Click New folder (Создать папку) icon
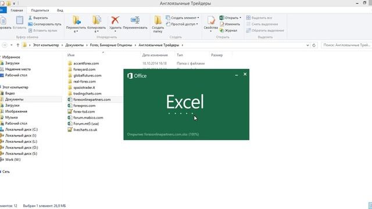Viewport: 372px width, 209px height. click(158, 20)
